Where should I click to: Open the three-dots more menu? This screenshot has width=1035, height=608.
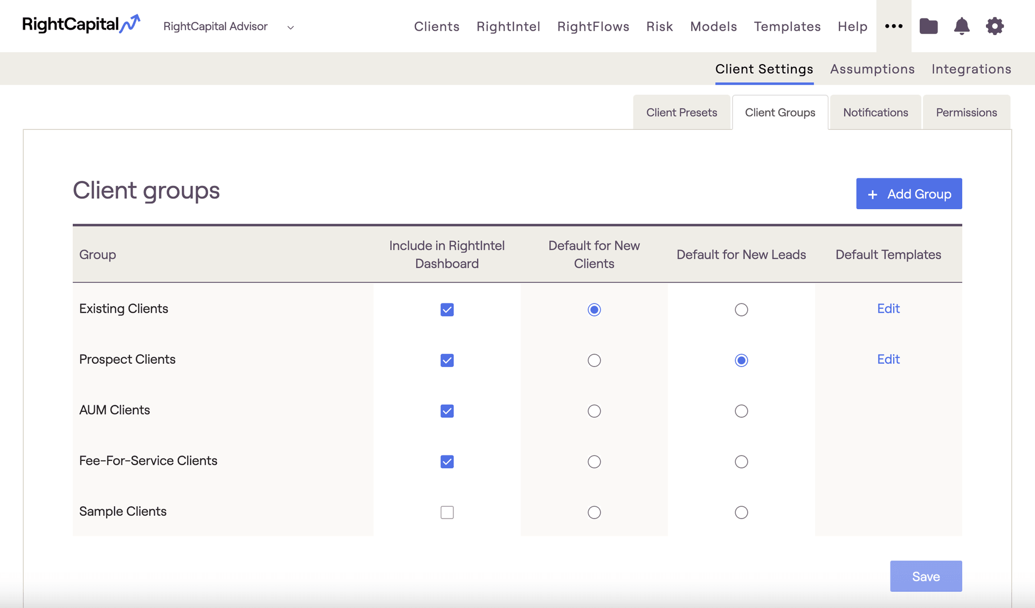point(893,26)
